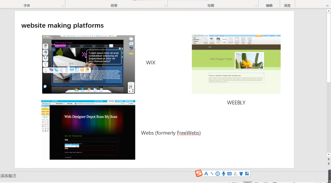Collapse the ribbon with the chevron

(327, 6)
